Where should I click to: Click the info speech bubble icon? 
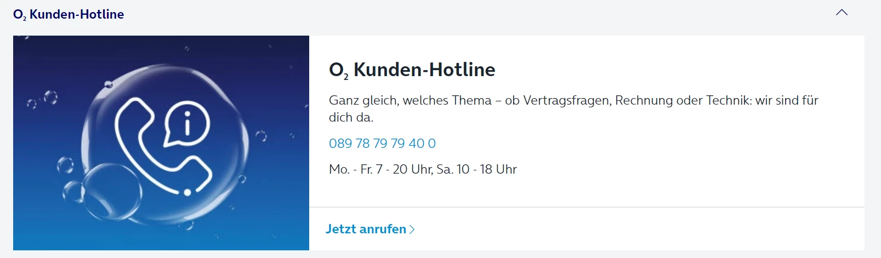coord(187,124)
